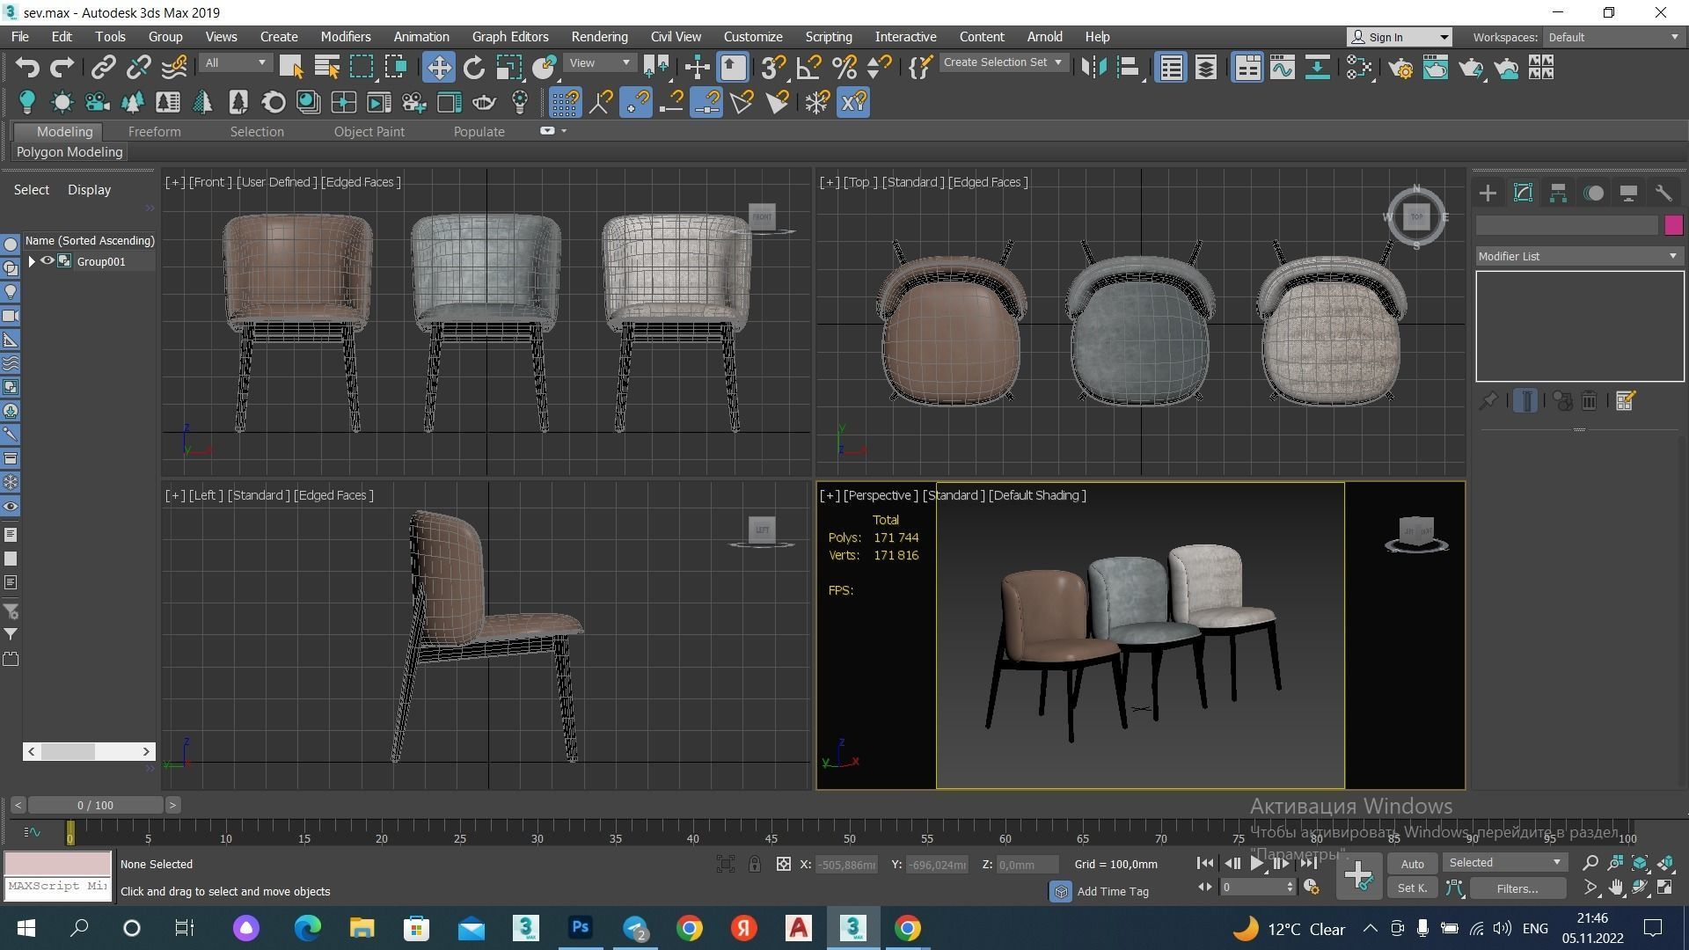Image resolution: width=1689 pixels, height=950 pixels.
Task: Open the key Filters... button
Action: tap(1517, 888)
